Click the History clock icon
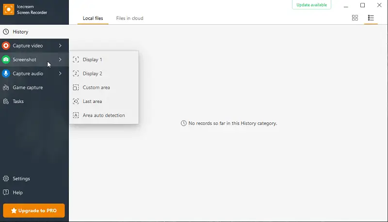This screenshot has width=388, height=222. [6, 32]
